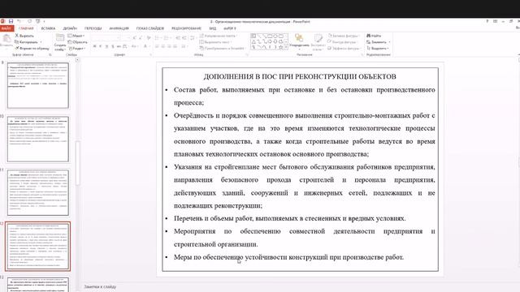Open Эффекты фигуры shape effects
Screen dimensions: 520x292
pos(344,49)
